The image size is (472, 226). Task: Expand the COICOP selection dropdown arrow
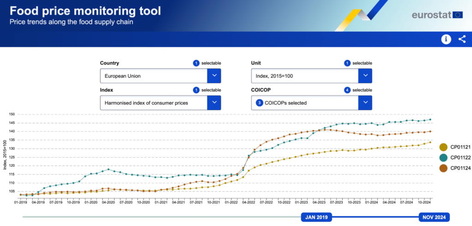[x=365, y=102]
